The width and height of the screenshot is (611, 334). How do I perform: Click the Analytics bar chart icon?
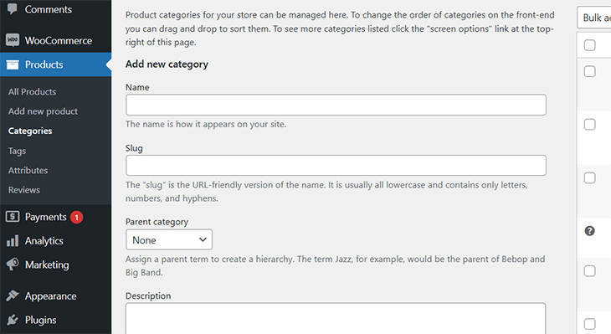(x=13, y=240)
